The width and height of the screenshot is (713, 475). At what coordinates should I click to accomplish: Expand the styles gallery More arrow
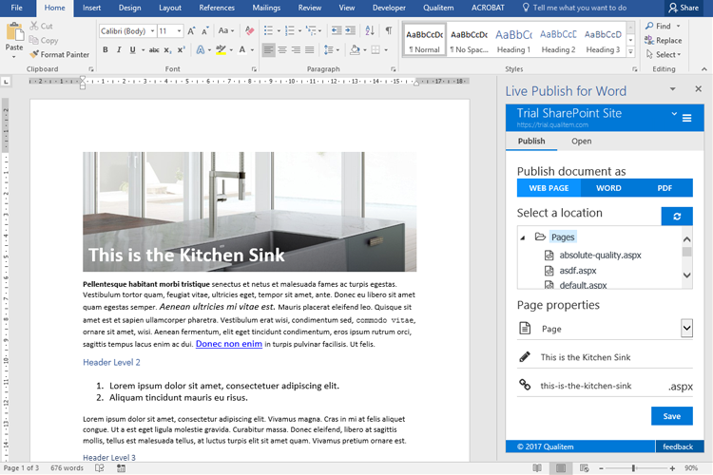click(630, 52)
